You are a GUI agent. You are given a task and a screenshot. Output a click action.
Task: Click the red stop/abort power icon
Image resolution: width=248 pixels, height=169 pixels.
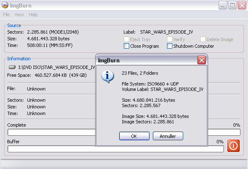click(x=233, y=146)
